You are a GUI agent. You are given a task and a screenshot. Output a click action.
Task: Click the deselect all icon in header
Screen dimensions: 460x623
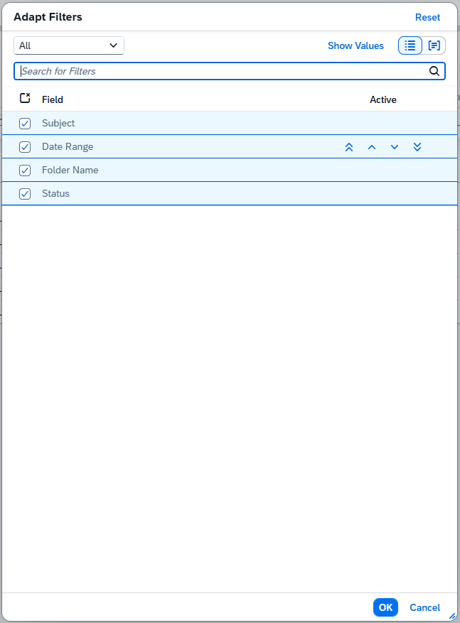25,99
